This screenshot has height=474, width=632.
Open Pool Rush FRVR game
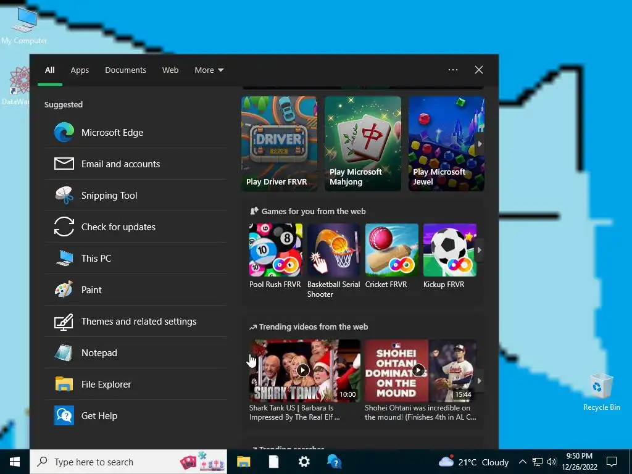tap(275, 256)
